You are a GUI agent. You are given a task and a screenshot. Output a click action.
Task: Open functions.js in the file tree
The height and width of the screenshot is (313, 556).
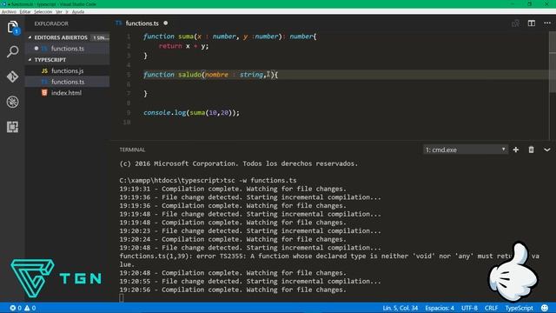[68, 71]
